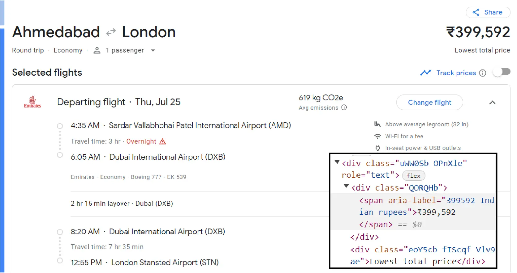Viewport: 517px width, 273px height.
Task: Click the Track prices line chart icon
Action: [x=426, y=73]
